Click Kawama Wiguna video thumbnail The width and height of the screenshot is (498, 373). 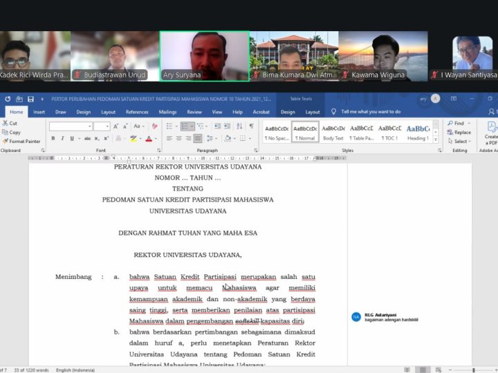click(x=383, y=56)
